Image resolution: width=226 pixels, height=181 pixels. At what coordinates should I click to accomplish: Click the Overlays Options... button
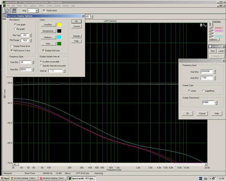(214, 40)
